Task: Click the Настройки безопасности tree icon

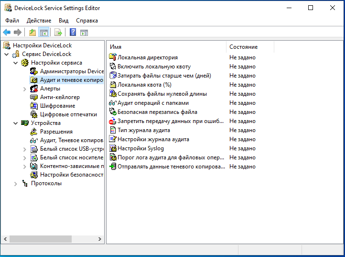Action: click(x=33, y=175)
